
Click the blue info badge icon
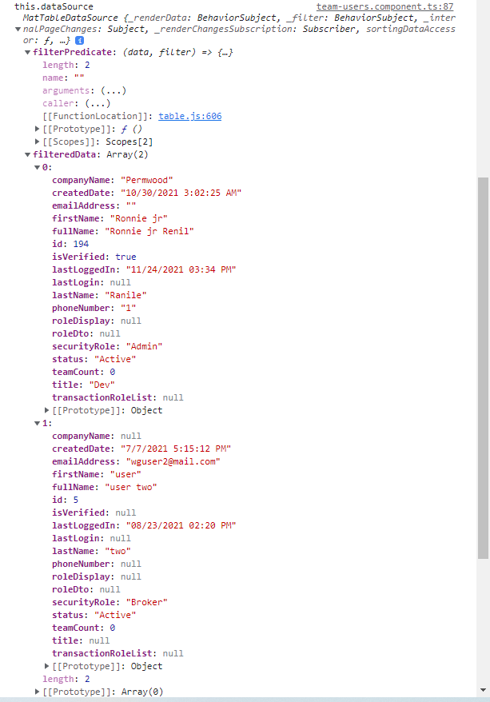pos(79,41)
